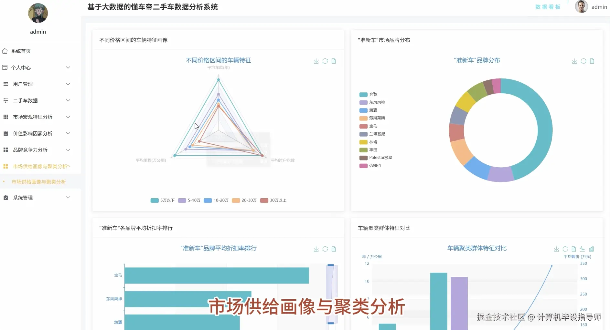Expand 用户管理 menu chevron
The width and height of the screenshot is (610, 330).
68,84
